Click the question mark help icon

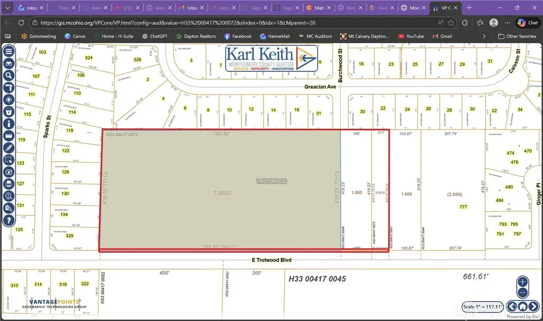[x=8, y=220]
